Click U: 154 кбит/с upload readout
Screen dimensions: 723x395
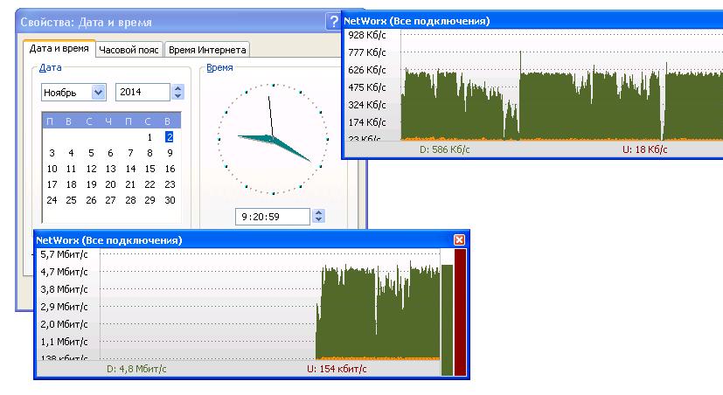click(337, 369)
